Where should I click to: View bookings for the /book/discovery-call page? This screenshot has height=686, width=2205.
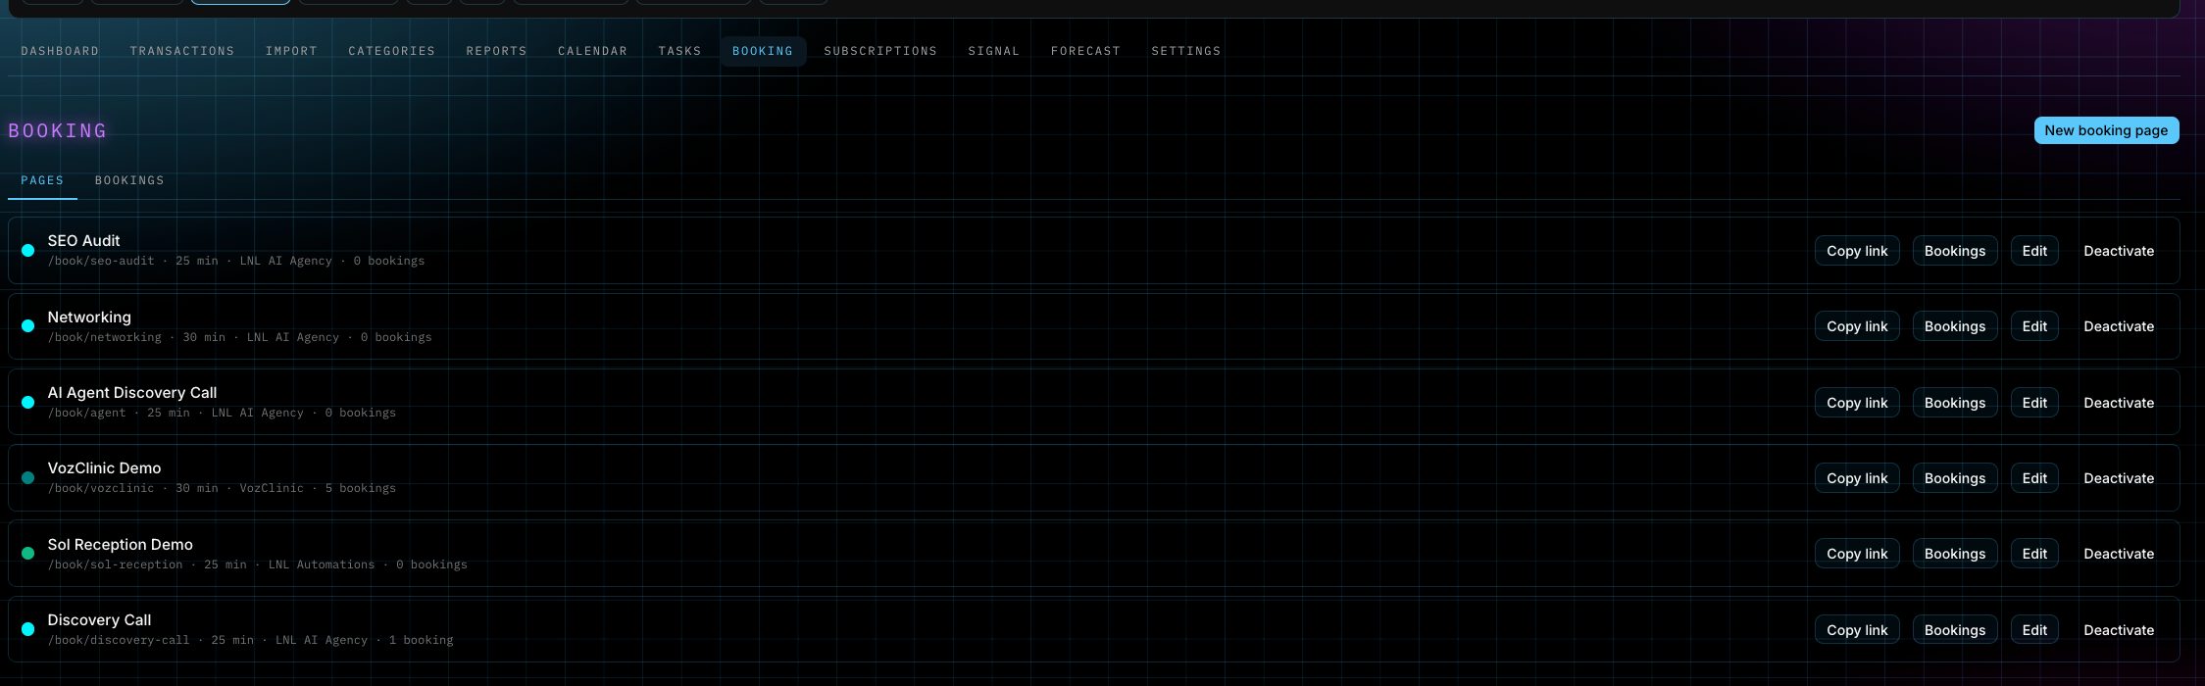click(1955, 630)
